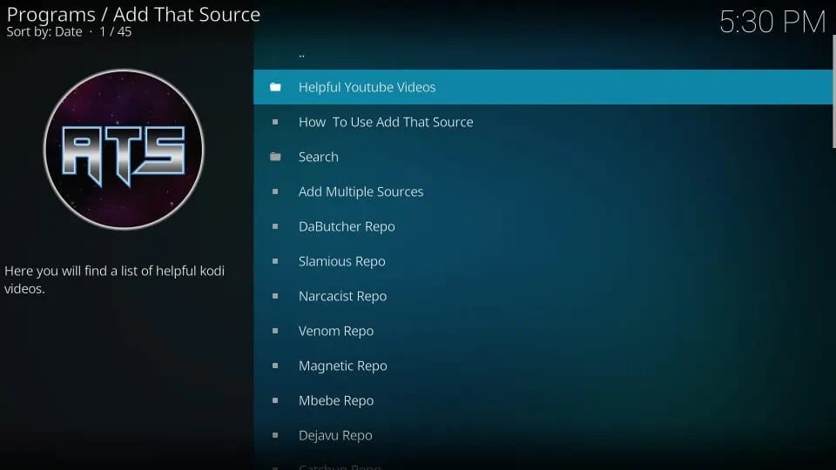Image resolution: width=836 pixels, height=470 pixels.
Task: Click the Programs / Add That Source breadcrumb
Action: (x=133, y=15)
